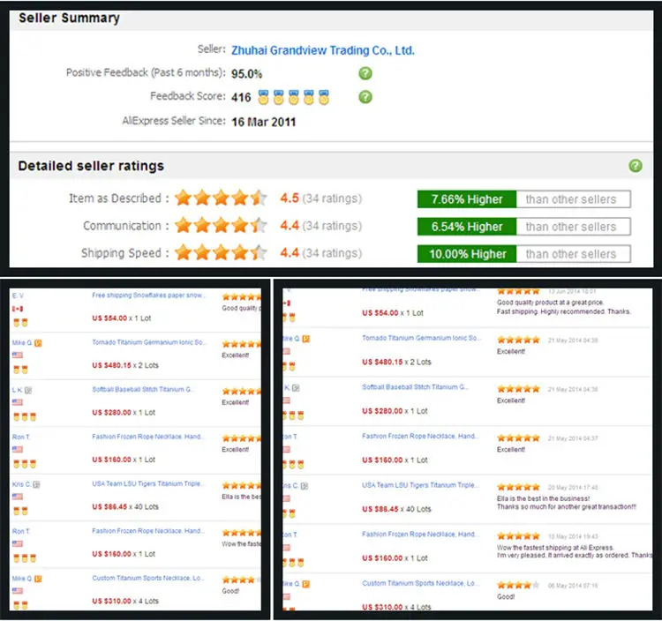Open Tornado Titanium Germanium link in left feedback panel

[148, 342]
